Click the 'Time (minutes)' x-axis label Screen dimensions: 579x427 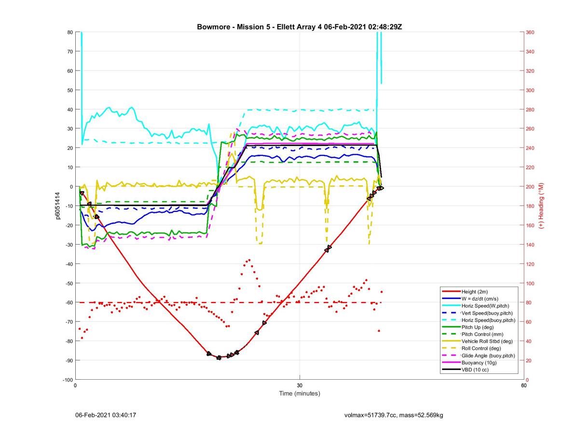[x=299, y=393]
